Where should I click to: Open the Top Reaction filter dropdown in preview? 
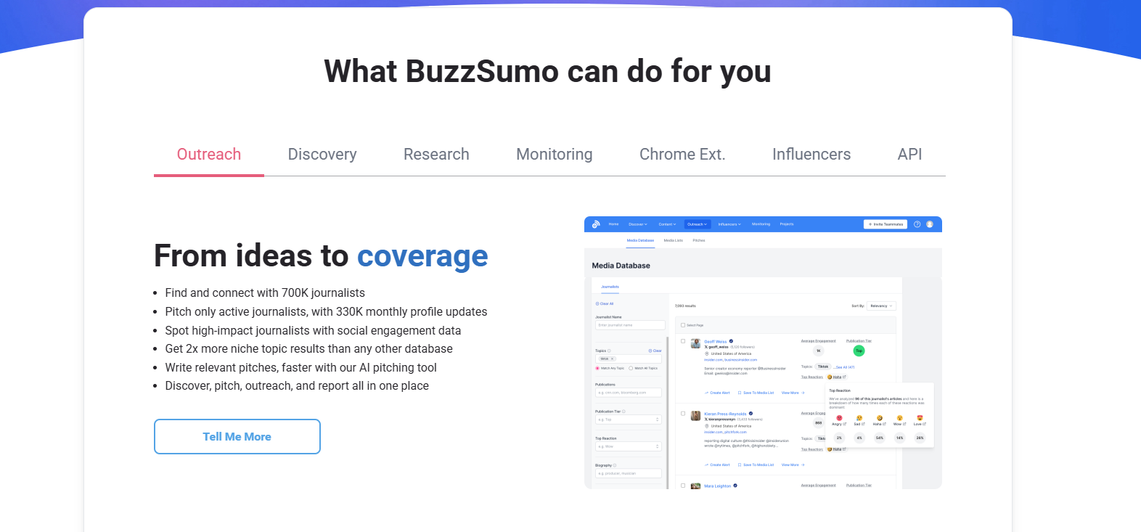(629, 446)
